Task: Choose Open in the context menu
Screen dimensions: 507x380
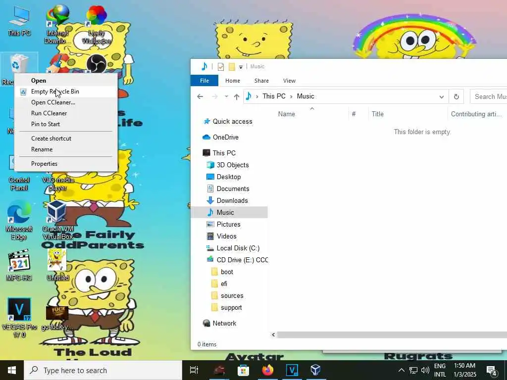Action: click(x=66, y=81)
